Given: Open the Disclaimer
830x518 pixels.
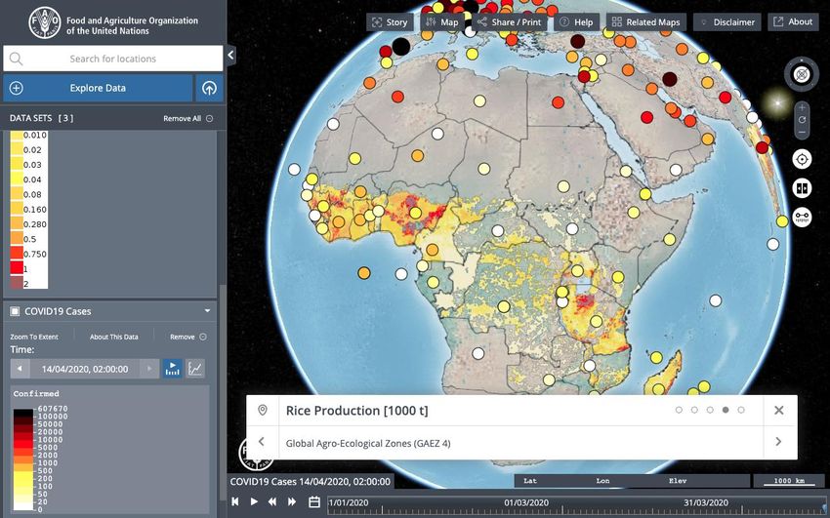Looking at the screenshot, I should [727, 22].
